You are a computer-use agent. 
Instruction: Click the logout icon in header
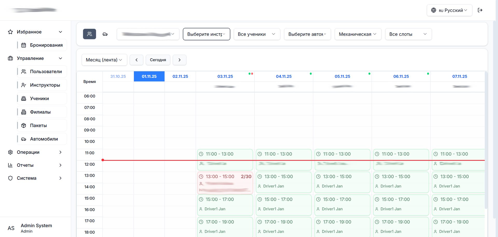(480, 10)
